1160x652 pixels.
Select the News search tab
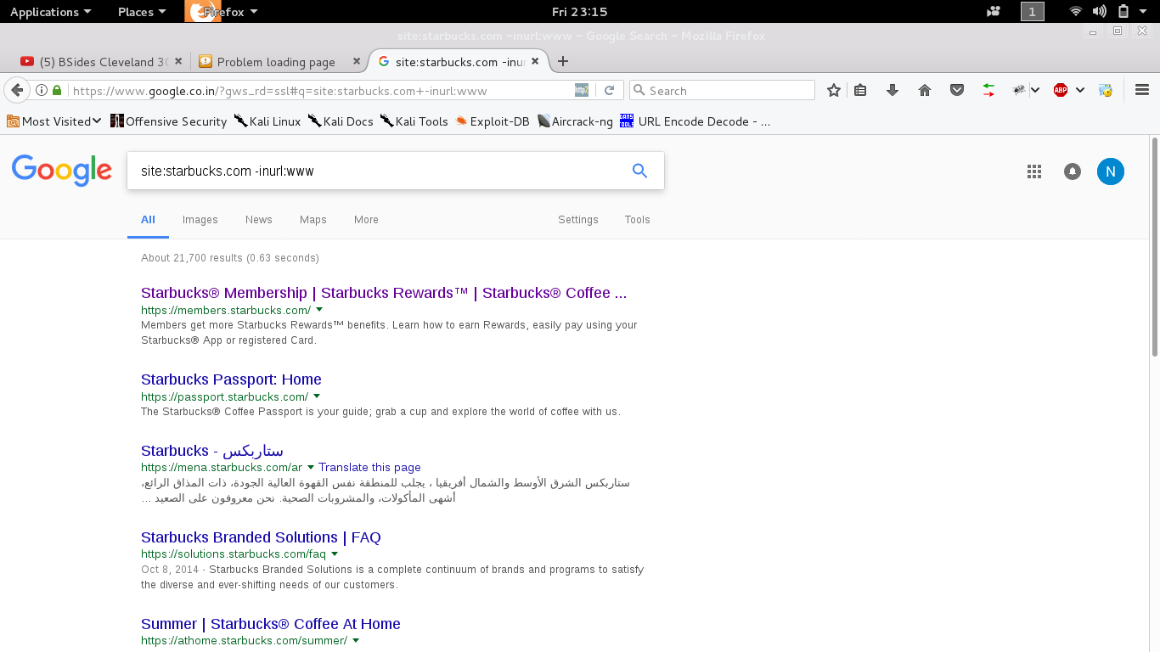tap(259, 219)
